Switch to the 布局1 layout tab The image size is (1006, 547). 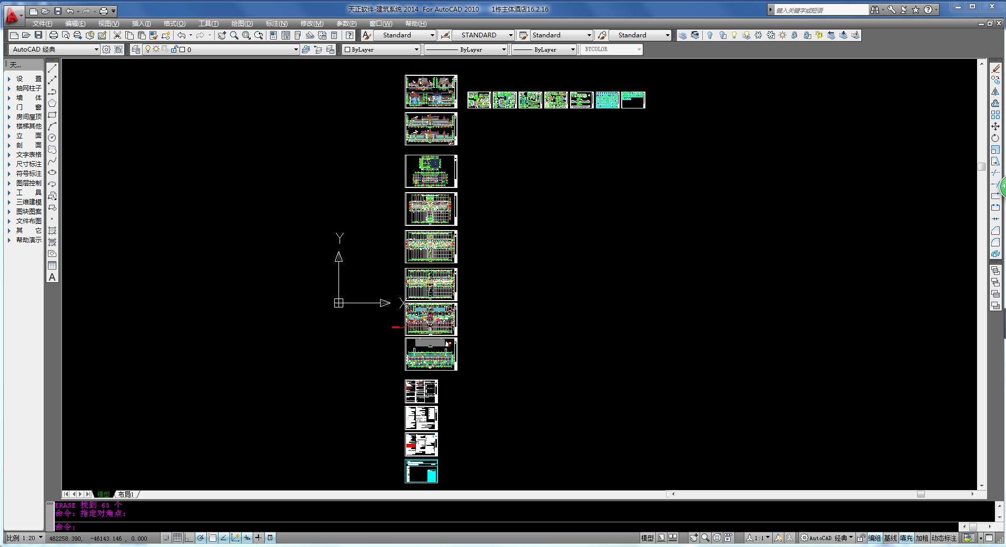coord(125,494)
